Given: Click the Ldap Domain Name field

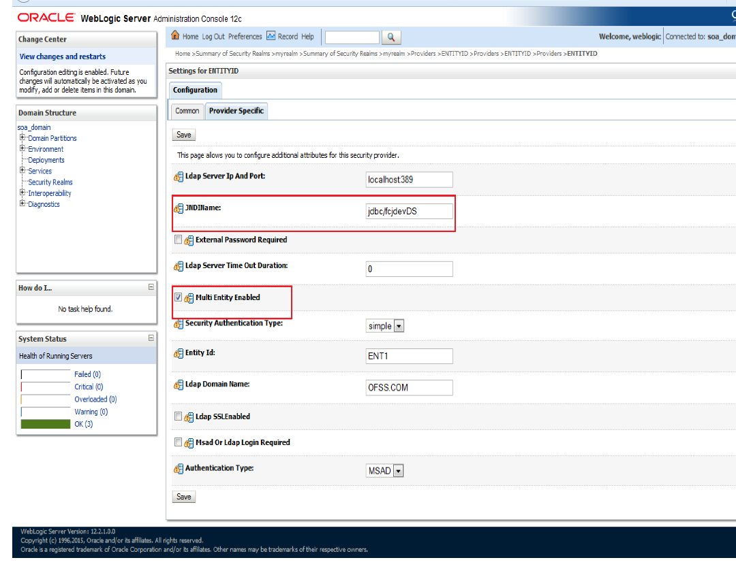Looking at the screenshot, I should click(410, 388).
